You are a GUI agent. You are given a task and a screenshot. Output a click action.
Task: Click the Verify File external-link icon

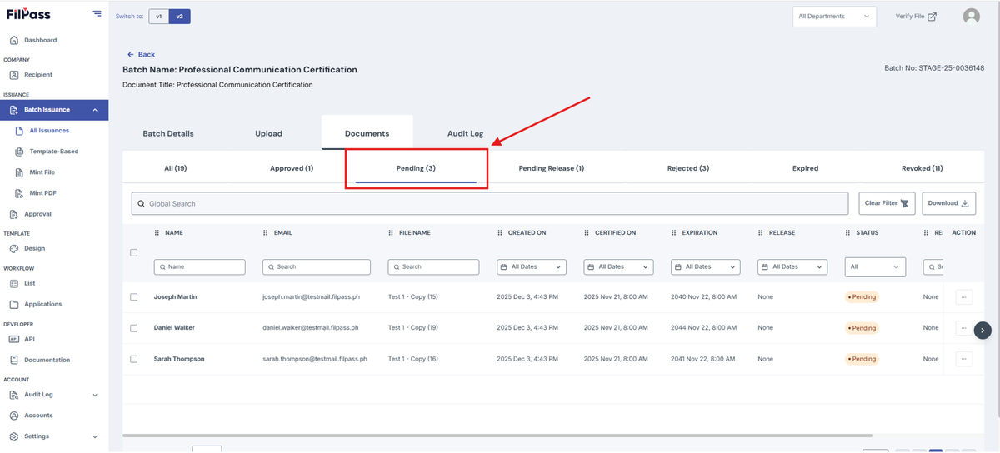coord(932,17)
